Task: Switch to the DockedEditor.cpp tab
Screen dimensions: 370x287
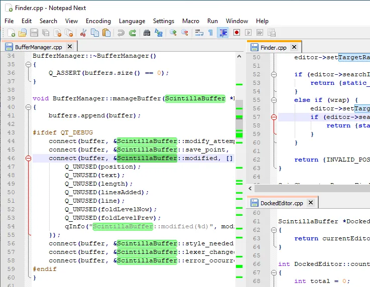Action: 281,203
